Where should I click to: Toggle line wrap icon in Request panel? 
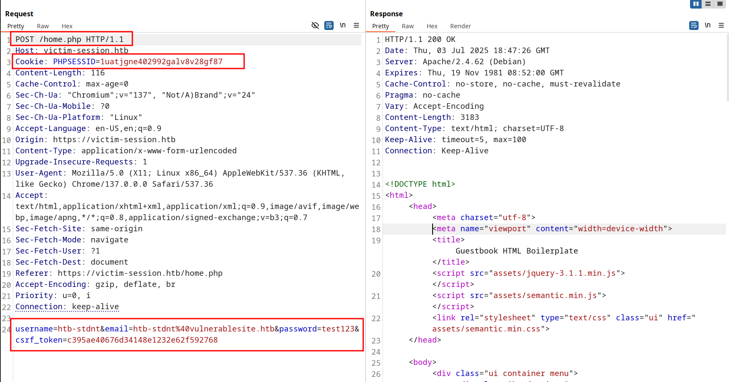[329, 25]
